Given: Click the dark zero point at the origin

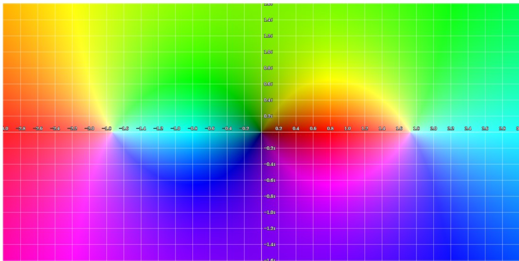Looking at the screenshot, I should [x=261, y=132].
